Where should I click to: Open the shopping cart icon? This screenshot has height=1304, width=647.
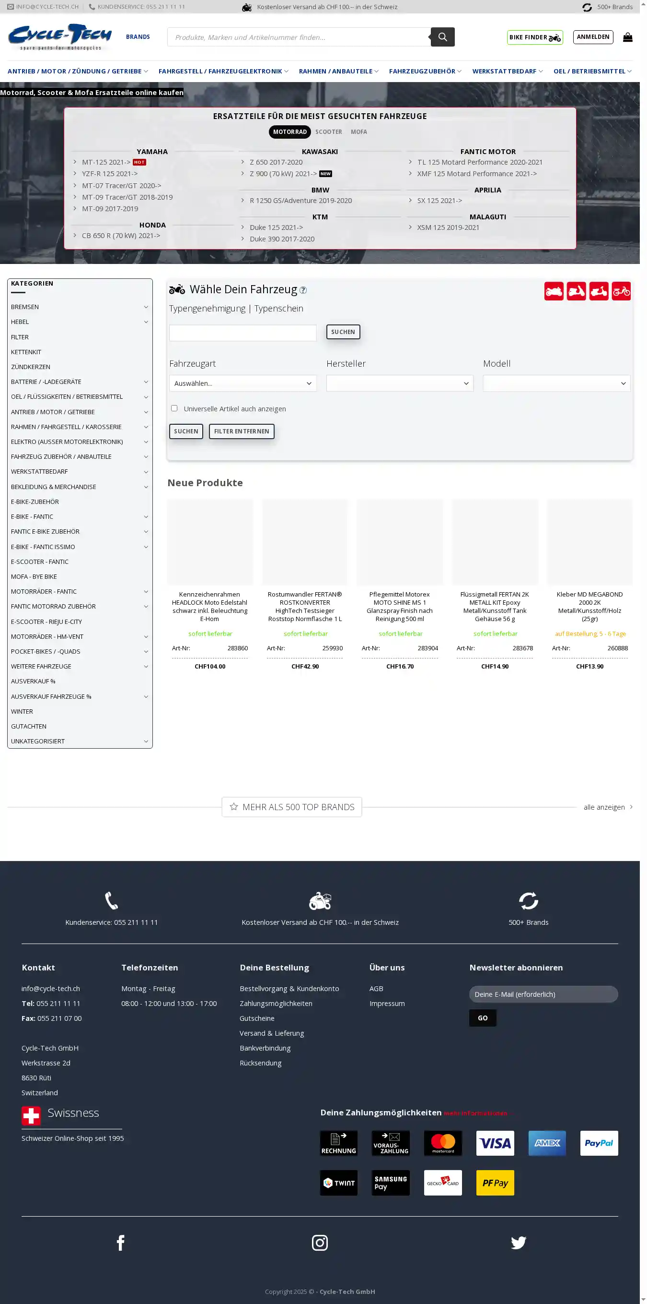tap(627, 37)
